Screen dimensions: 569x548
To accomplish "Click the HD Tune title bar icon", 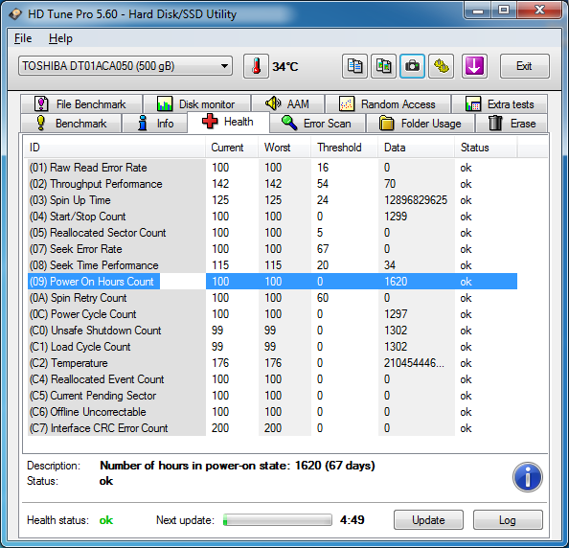I will 15,14.
